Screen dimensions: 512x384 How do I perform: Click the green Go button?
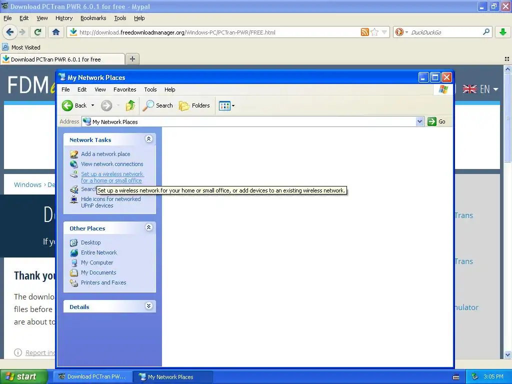click(x=436, y=122)
